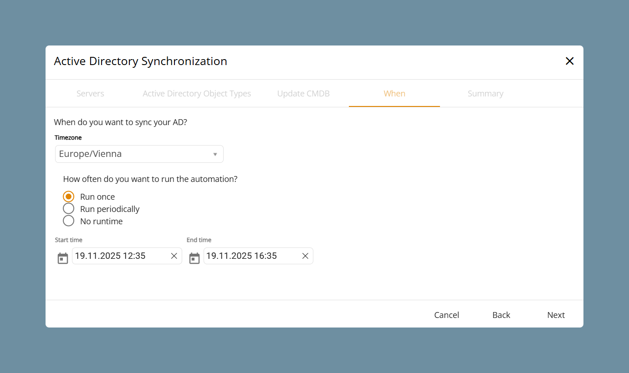Click the Active Directory Synchronization title
The image size is (629, 373).
click(140, 61)
